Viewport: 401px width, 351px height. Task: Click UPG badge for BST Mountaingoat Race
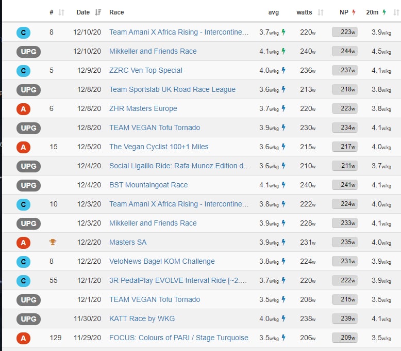(x=28, y=185)
